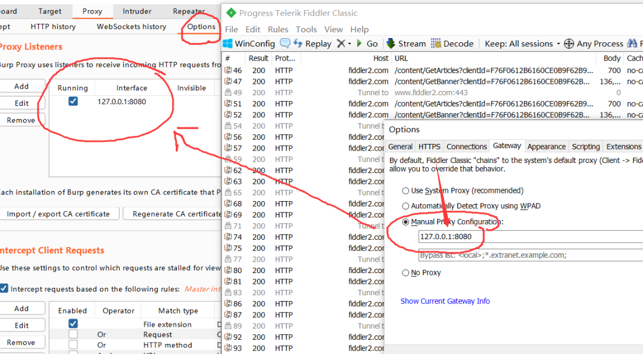Toggle Intercept requests based on following rules checkbox

pyautogui.click(x=4, y=289)
